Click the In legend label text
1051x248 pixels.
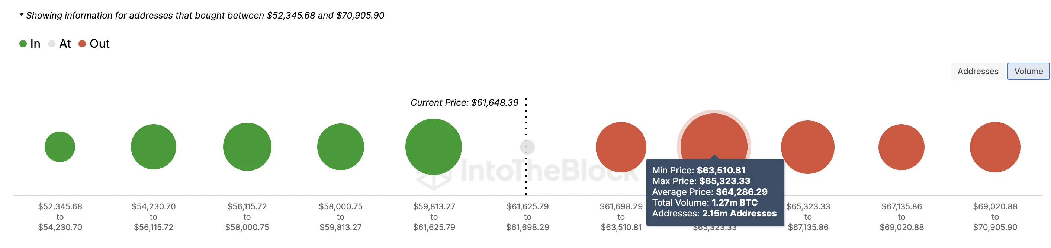[35, 44]
